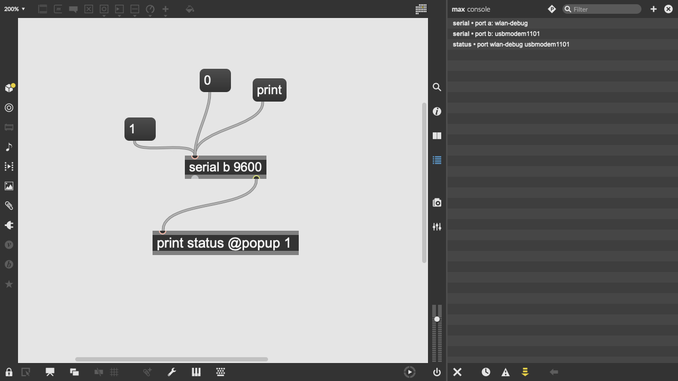Expand the add-object plus menu in top toolbar
Screen dimensions: 678x381
pos(165,10)
